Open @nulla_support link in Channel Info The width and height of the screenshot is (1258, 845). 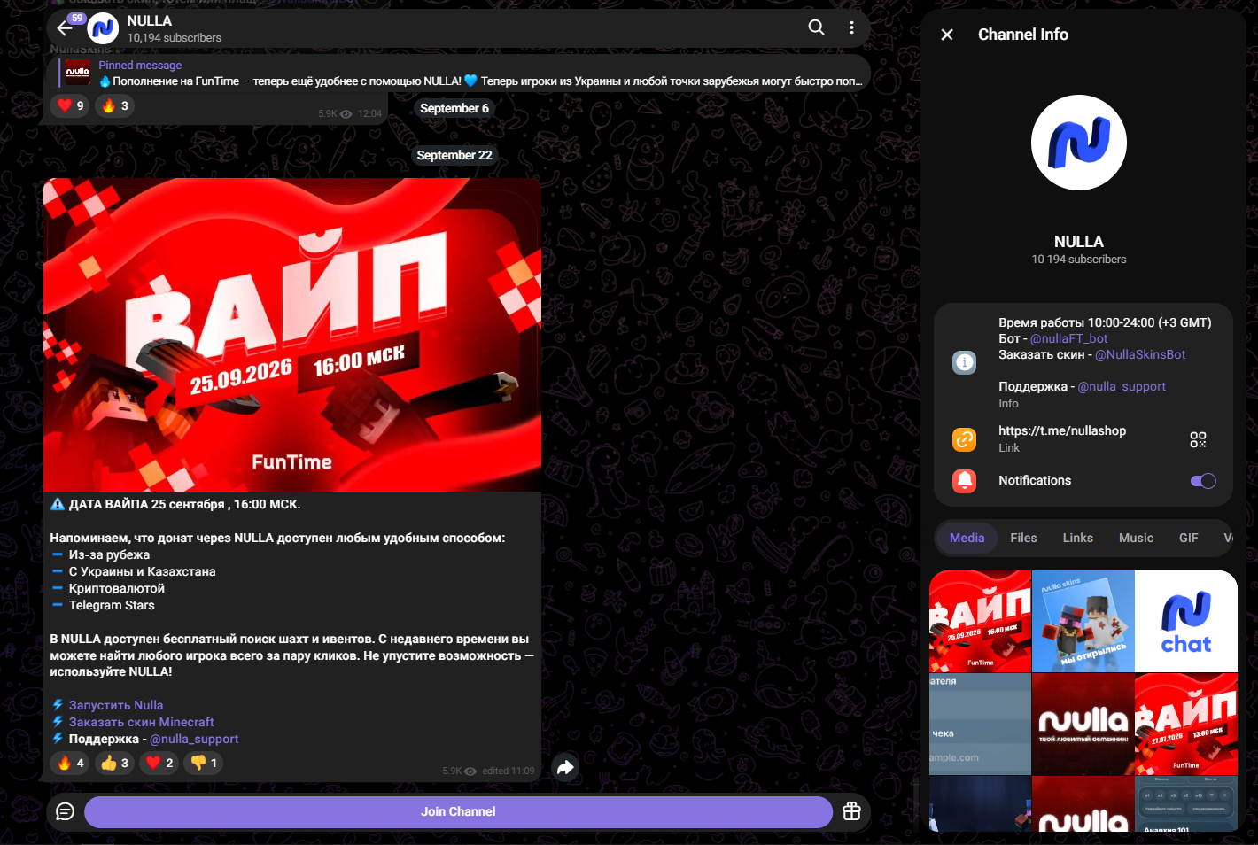[x=1122, y=386]
